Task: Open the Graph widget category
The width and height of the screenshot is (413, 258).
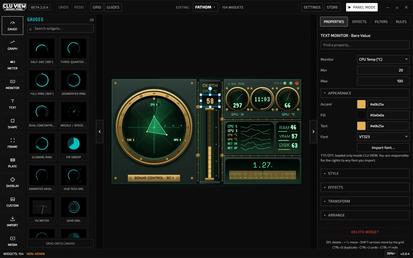Action: pyautogui.click(x=12, y=45)
